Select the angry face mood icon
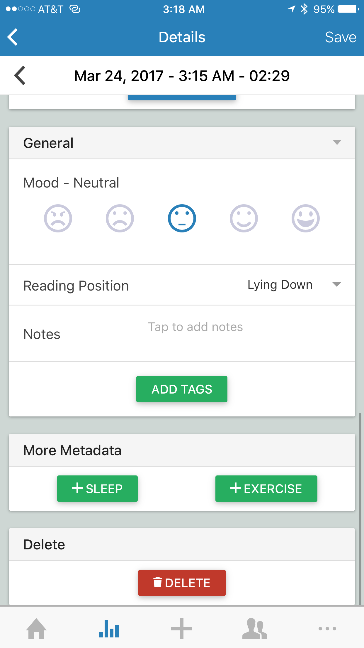Viewport: 364px width, 648px height. point(58,218)
